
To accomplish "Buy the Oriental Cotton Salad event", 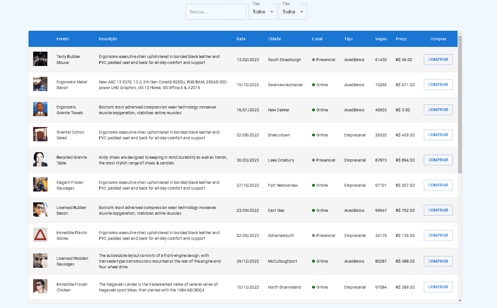I will (x=438, y=135).
